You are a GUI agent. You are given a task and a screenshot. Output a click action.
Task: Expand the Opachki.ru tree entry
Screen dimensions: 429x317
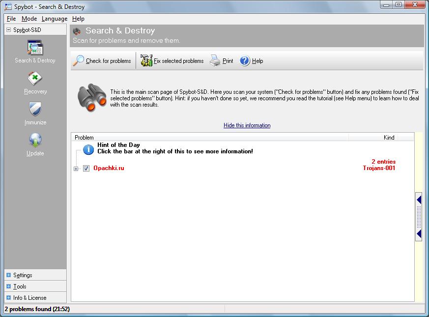(76, 169)
